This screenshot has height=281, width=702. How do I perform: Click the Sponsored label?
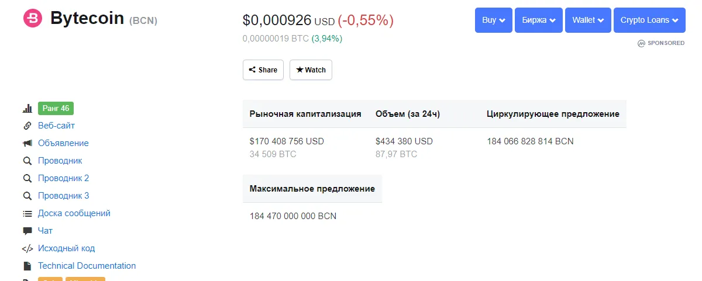pyautogui.click(x=661, y=43)
